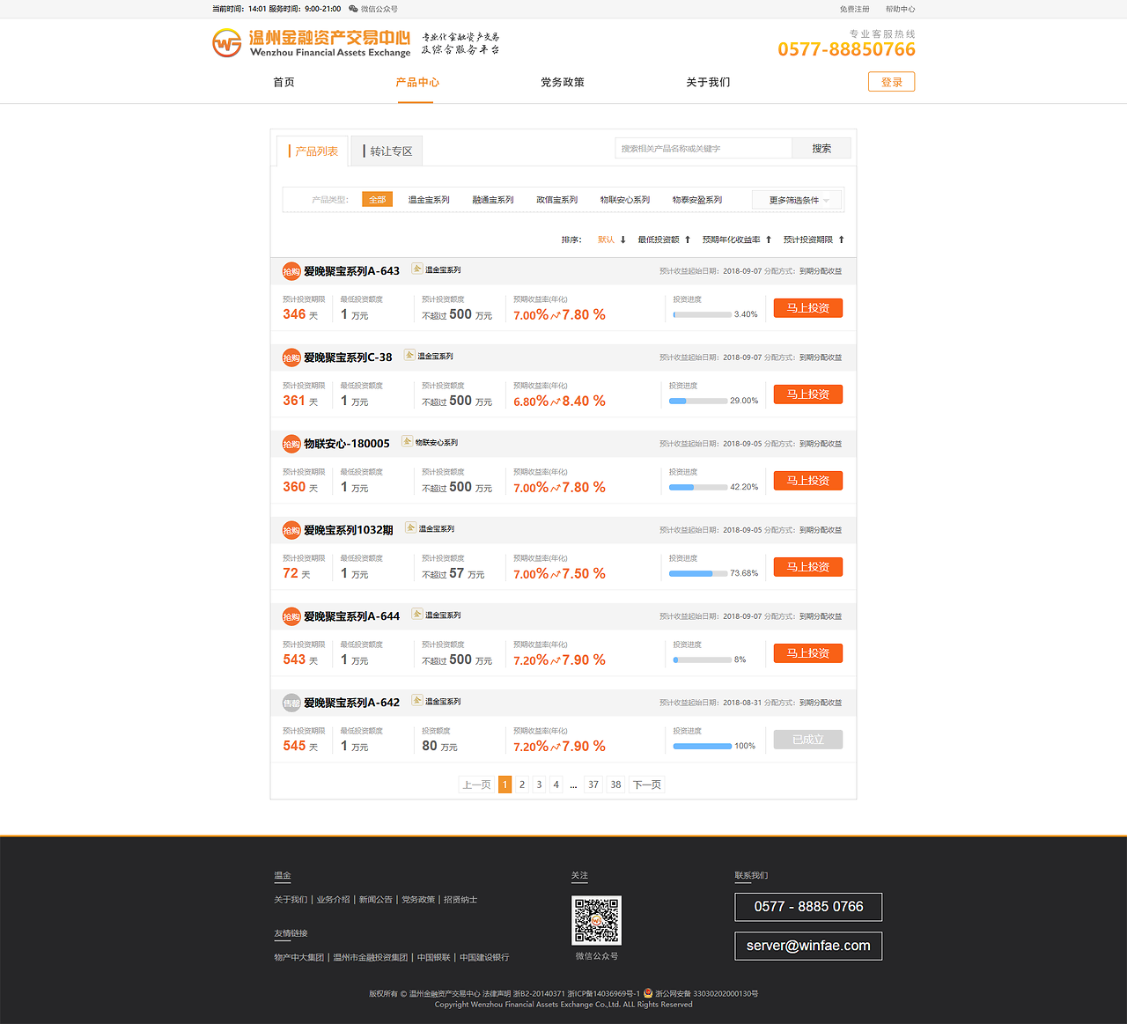Click the WeChat QR code in footer
The image size is (1127, 1024).
point(596,920)
